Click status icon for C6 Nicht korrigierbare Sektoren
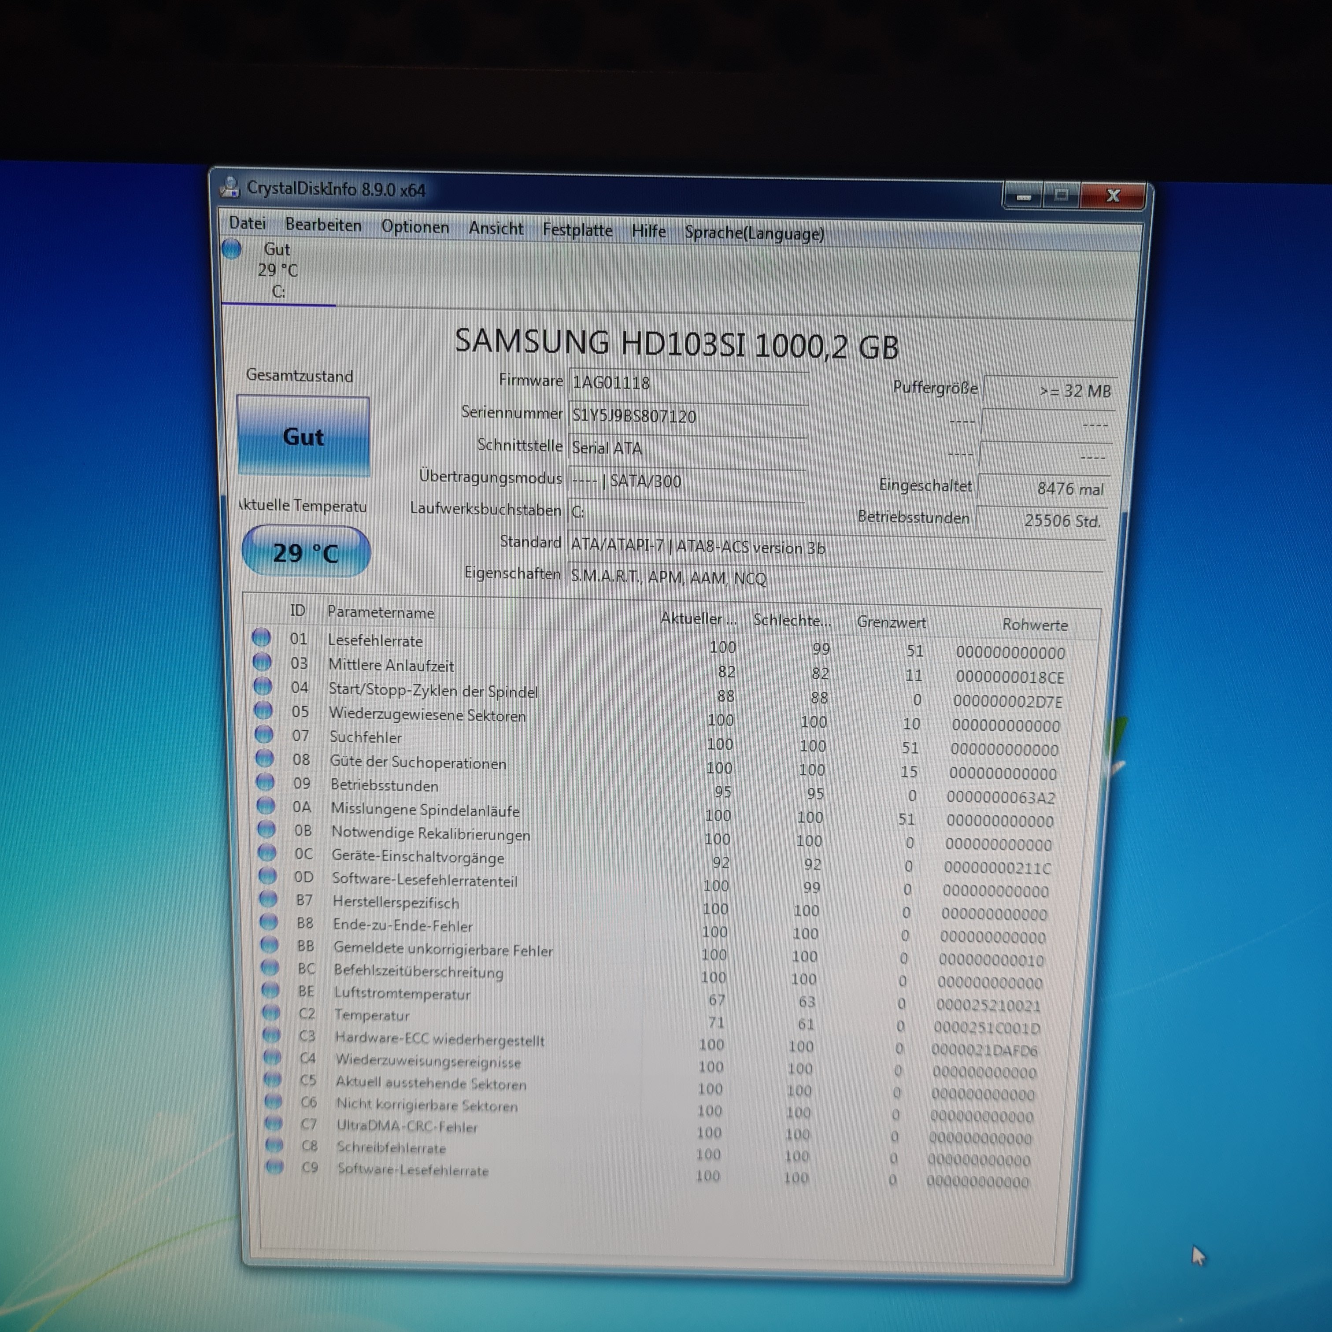This screenshot has height=1332, width=1332. point(274,1100)
